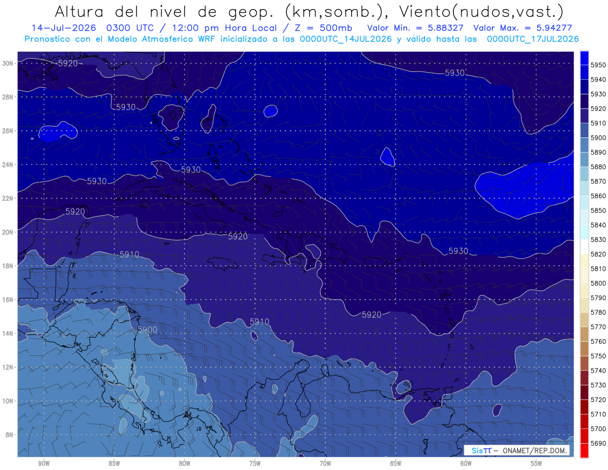Viewport: 608px width, 470px height.
Task: Click the '60W' longitude axis label
Action: click(466, 463)
